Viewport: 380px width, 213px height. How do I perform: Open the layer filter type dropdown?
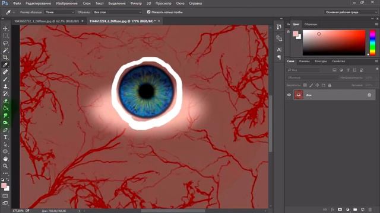(303, 70)
